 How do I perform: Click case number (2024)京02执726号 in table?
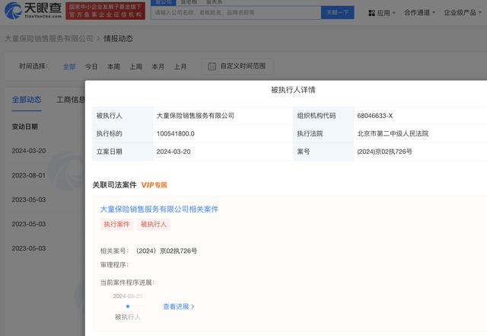pyautogui.click(x=384, y=152)
